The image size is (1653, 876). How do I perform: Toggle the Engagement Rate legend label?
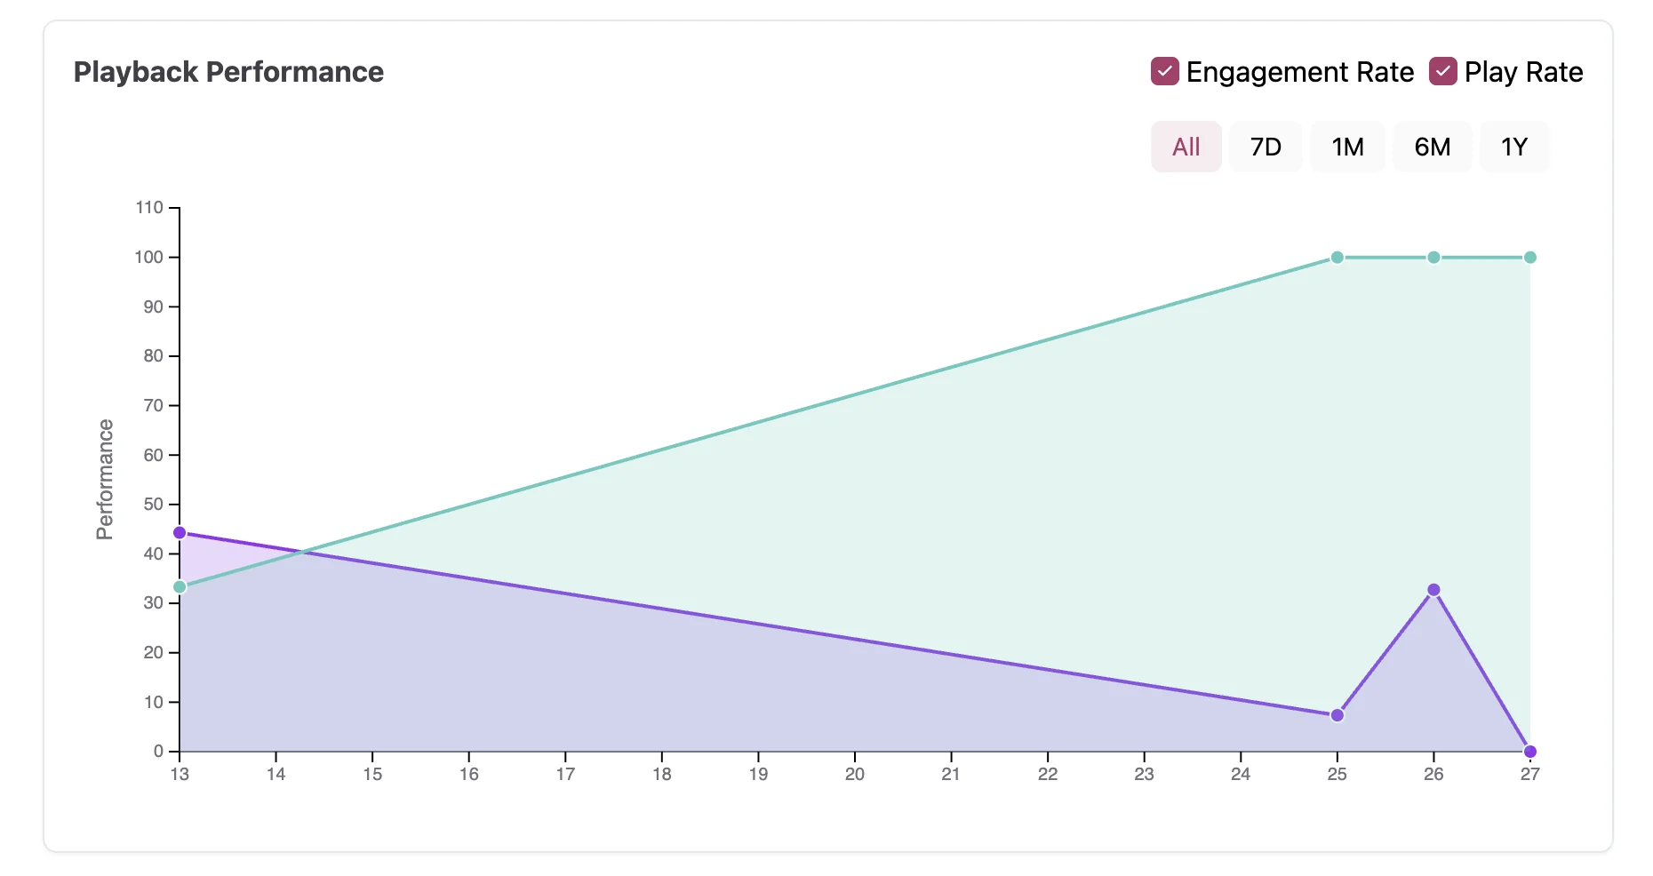(1299, 72)
